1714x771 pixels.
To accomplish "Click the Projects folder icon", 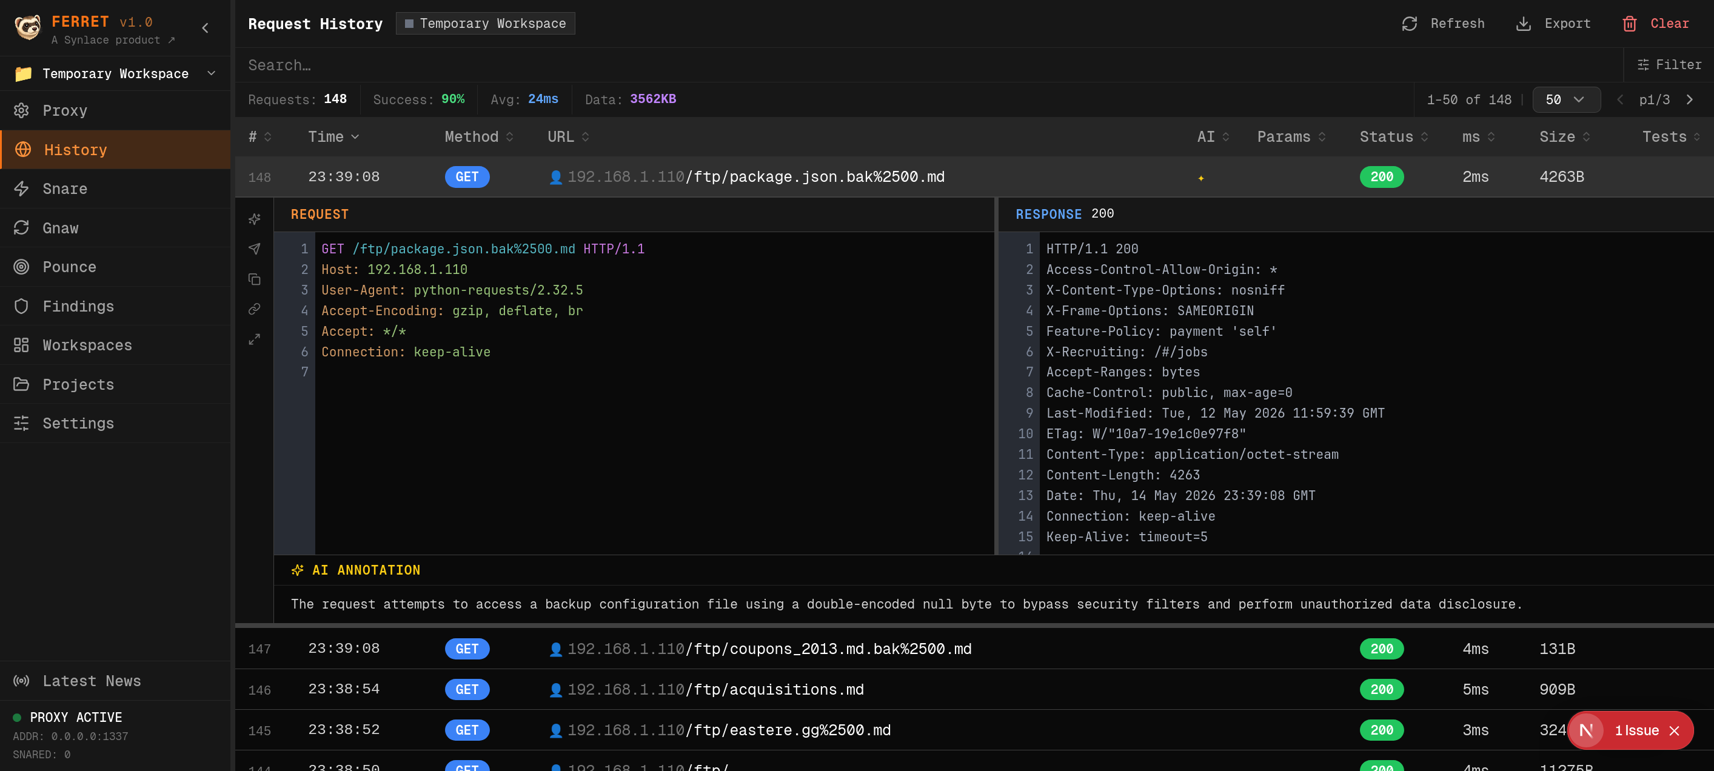I will (x=21, y=384).
